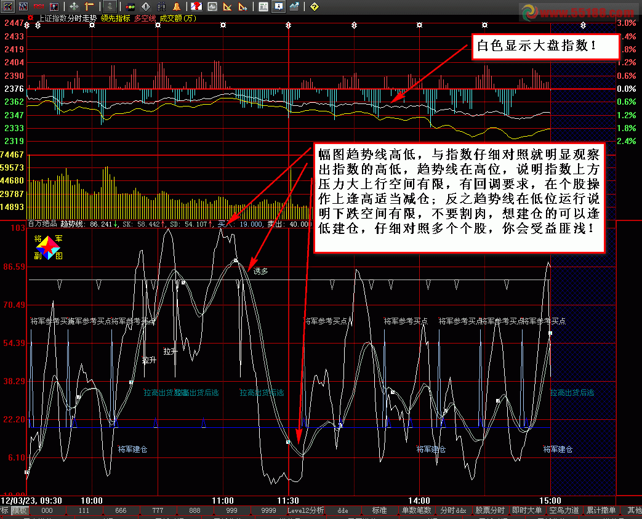Select the 111 template tab
Image resolution: width=642 pixels, height=519 pixels.
[84, 510]
